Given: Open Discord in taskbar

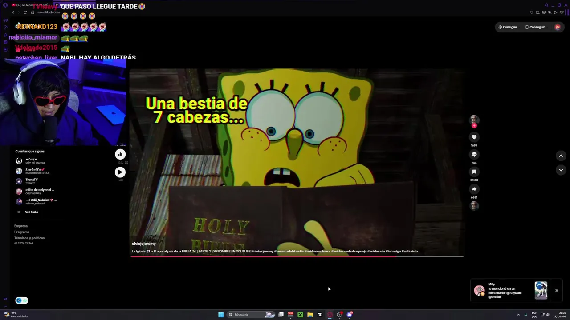Looking at the screenshot, I should [x=350, y=315].
